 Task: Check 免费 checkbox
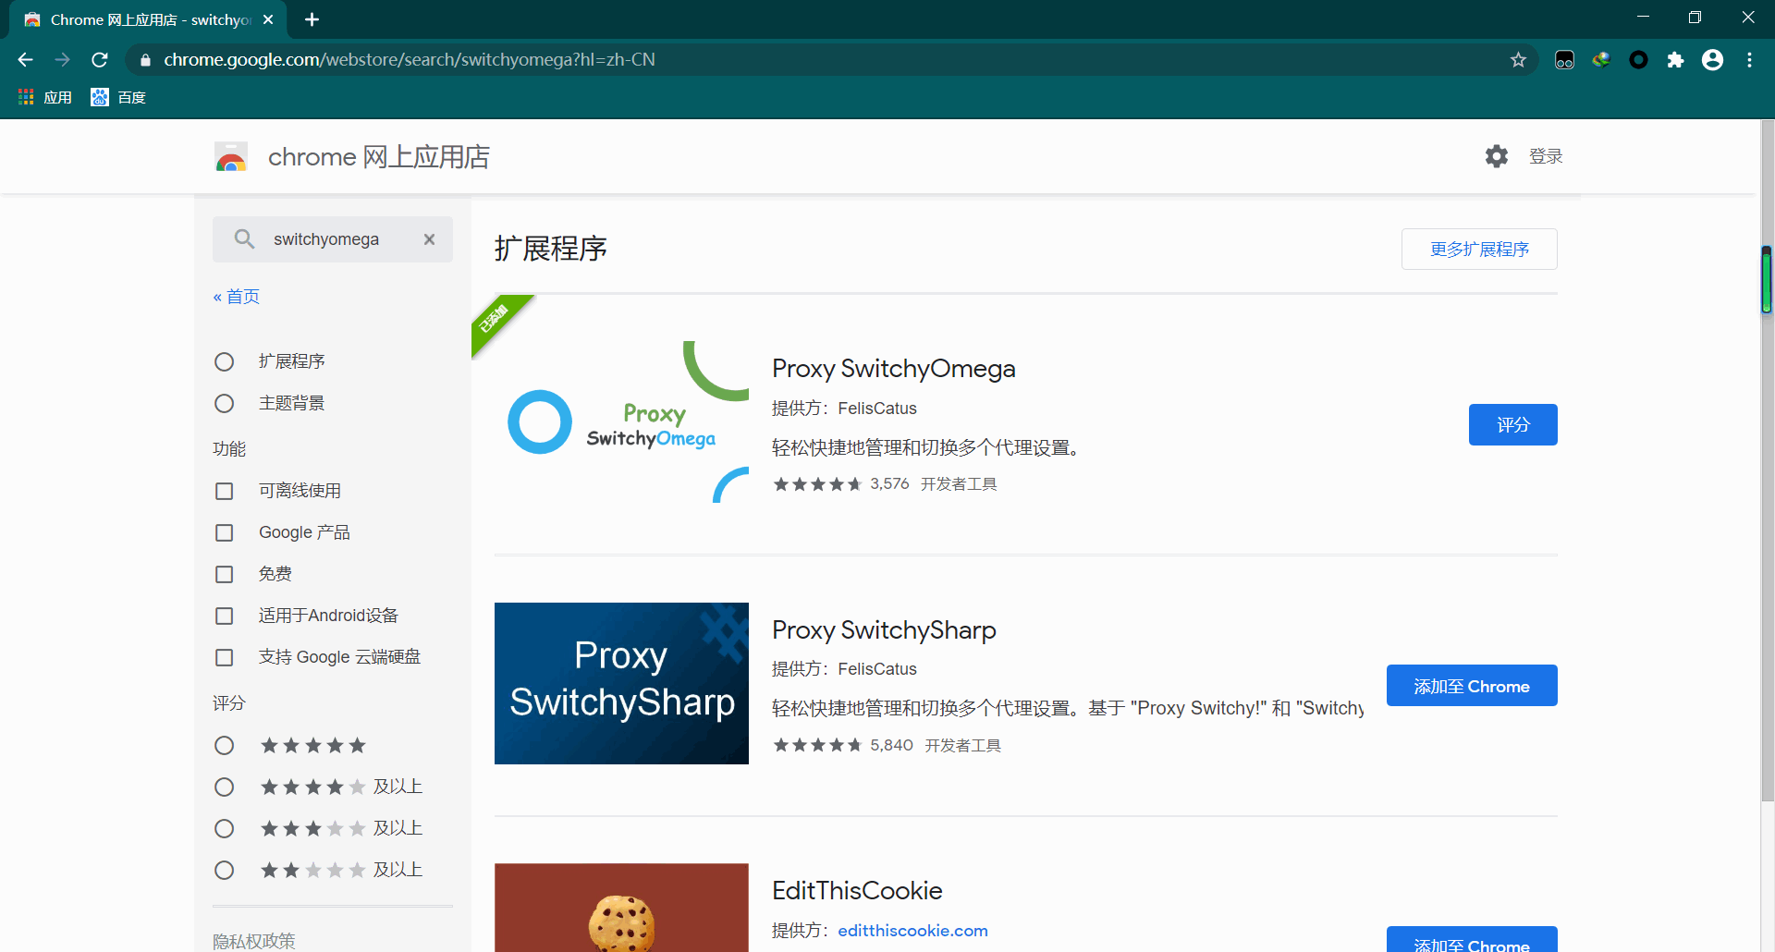coord(224,574)
